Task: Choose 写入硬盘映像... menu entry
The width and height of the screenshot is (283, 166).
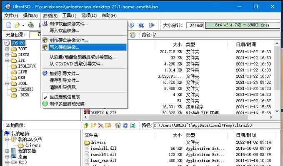Action: click(x=84, y=47)
